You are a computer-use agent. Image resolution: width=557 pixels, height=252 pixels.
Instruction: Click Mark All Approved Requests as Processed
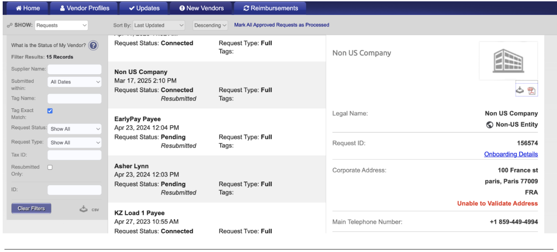pos(282,25)
